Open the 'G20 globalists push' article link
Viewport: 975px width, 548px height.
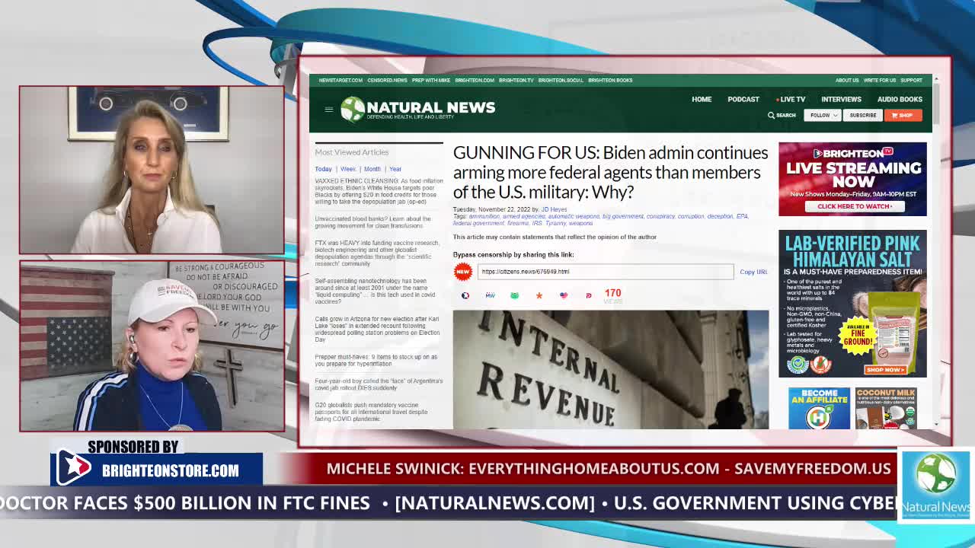372,412
